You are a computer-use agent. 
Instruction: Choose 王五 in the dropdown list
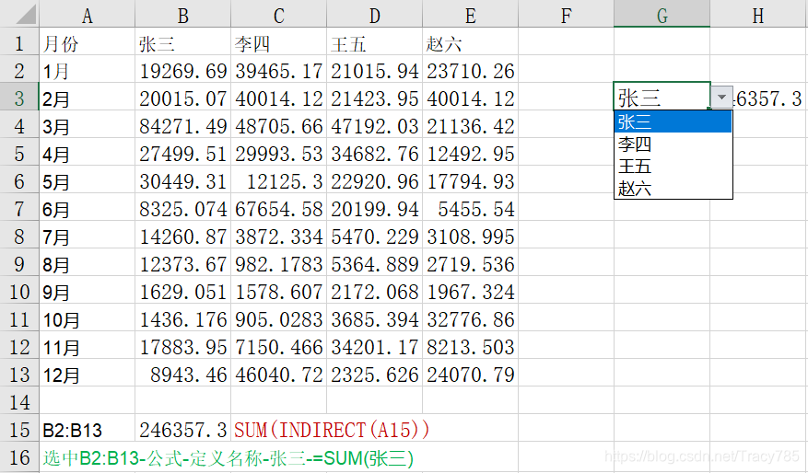[x=673, y=167]
